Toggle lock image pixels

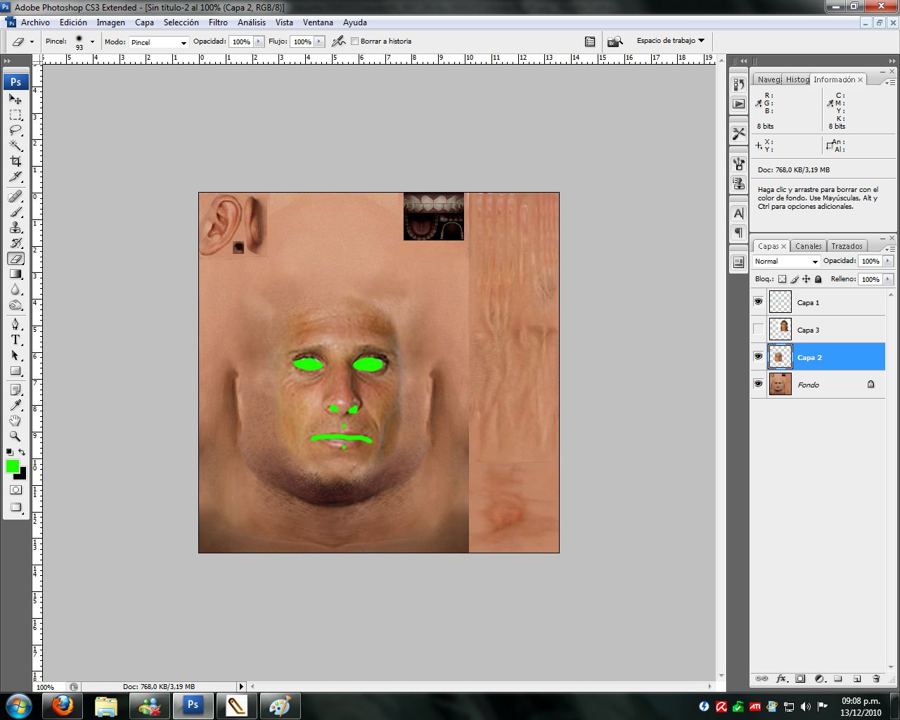click(795, 279)
